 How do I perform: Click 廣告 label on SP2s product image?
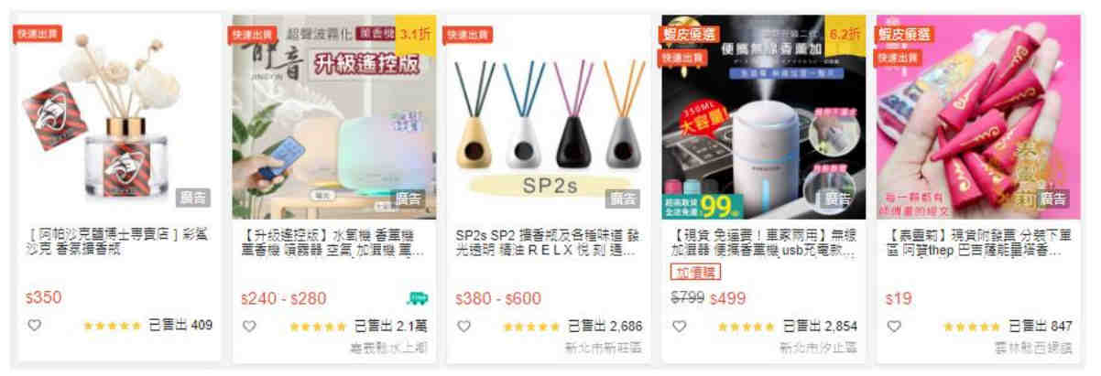624,199
